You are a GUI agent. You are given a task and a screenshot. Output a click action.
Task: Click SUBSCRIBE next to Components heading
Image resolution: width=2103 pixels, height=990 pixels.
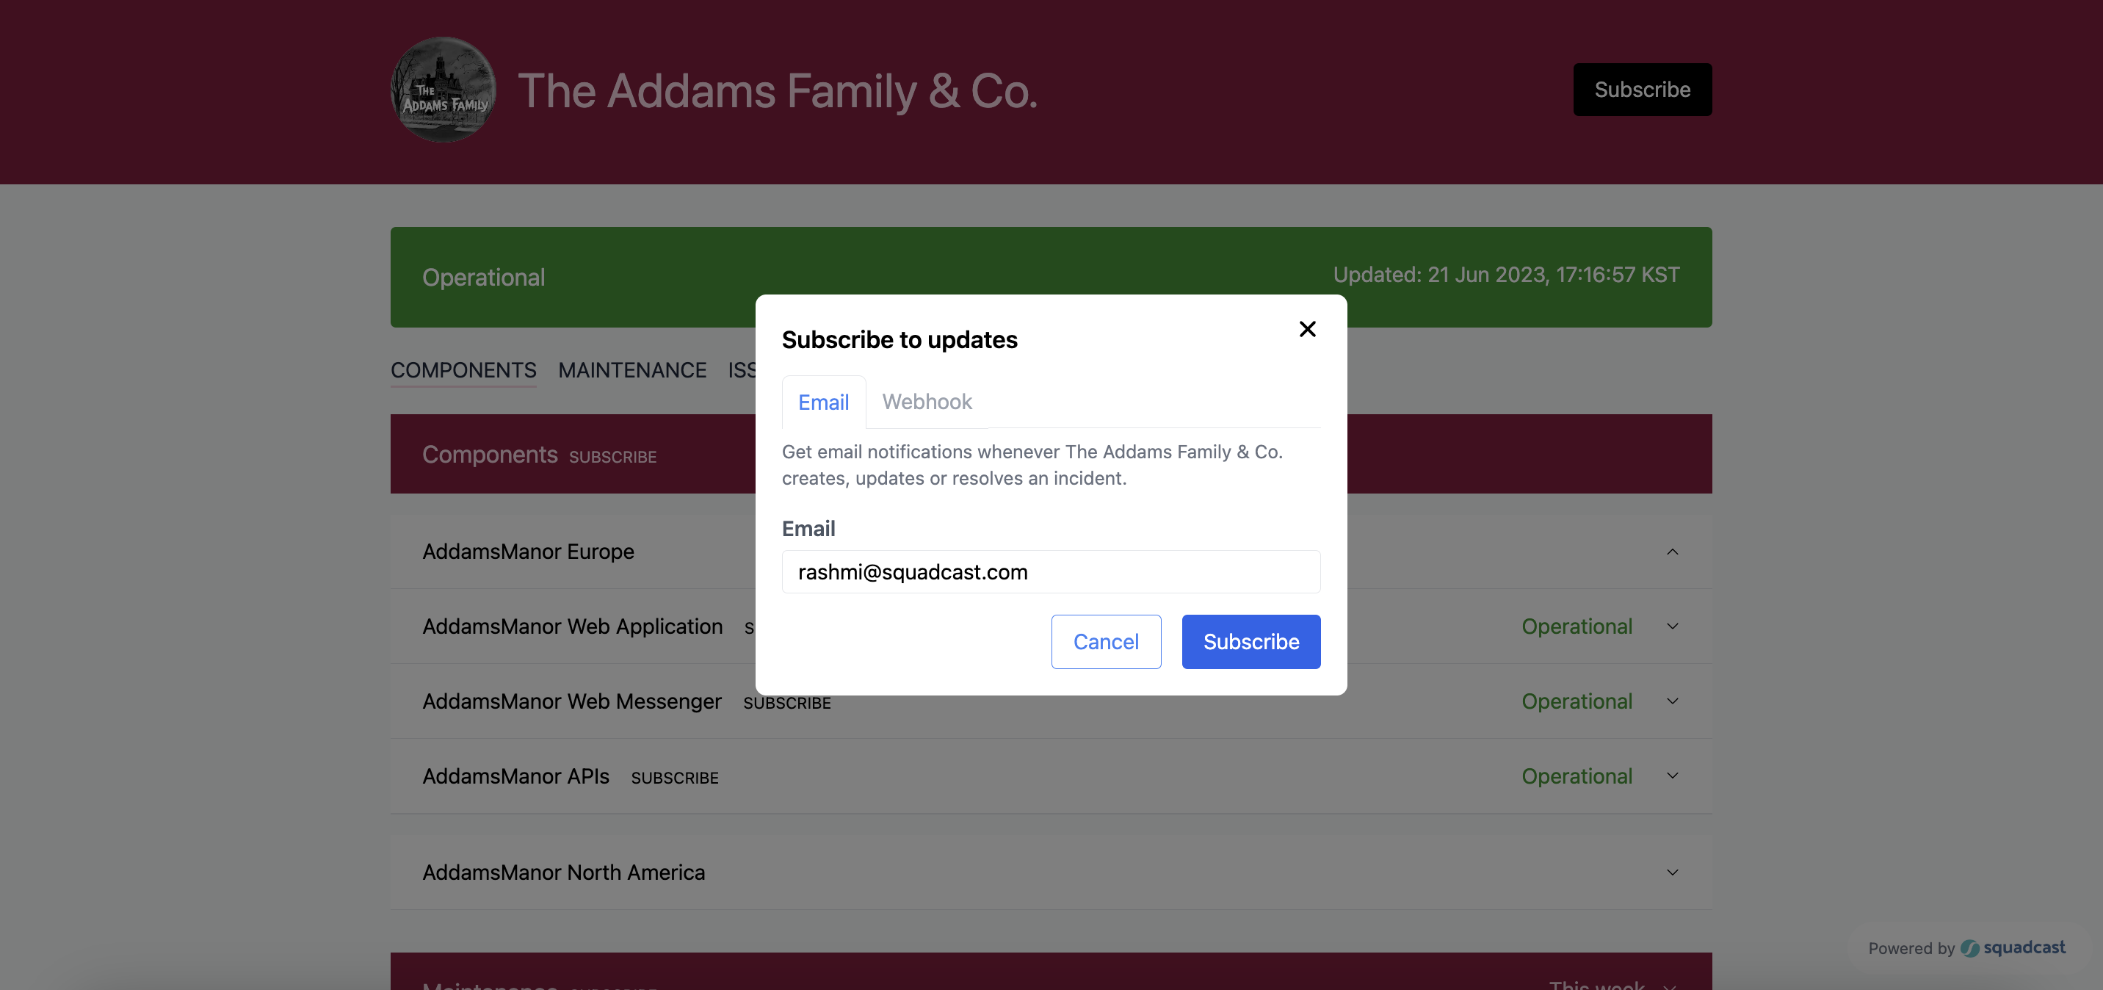613,456
